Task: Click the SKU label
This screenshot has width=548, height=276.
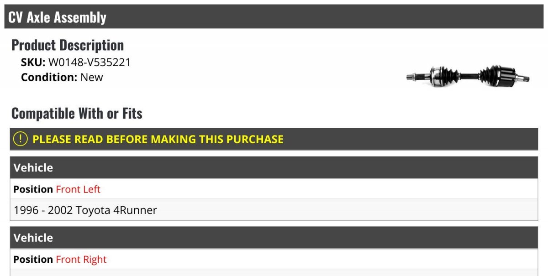Action: pos(33,62)
